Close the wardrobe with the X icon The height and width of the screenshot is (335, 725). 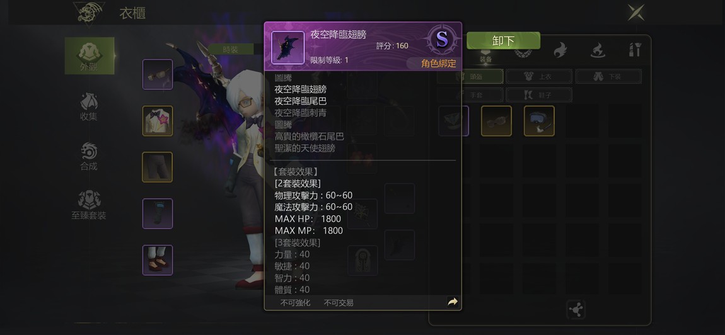click(636, 12)
